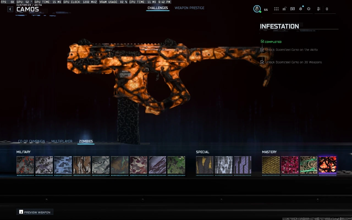
Task: Switch to the MULTIPLAYER tab
Action: tap(62, 141)
